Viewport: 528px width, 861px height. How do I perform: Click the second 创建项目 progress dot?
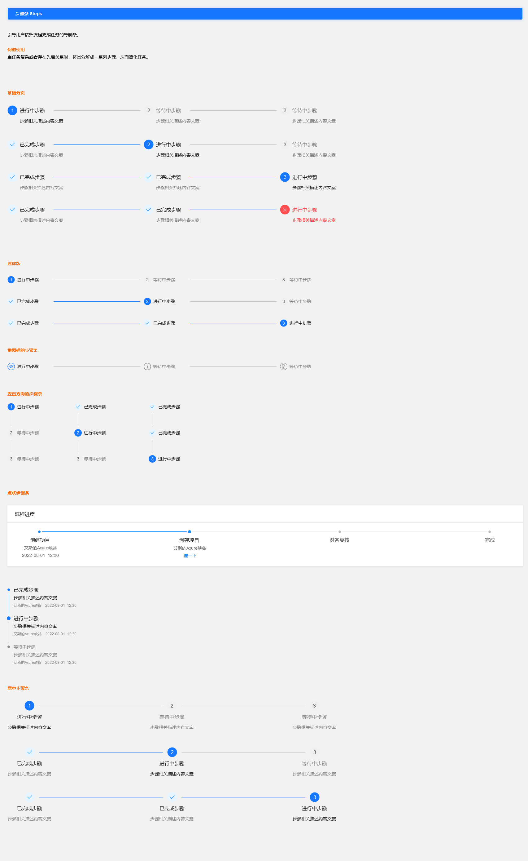coord(189,532)
